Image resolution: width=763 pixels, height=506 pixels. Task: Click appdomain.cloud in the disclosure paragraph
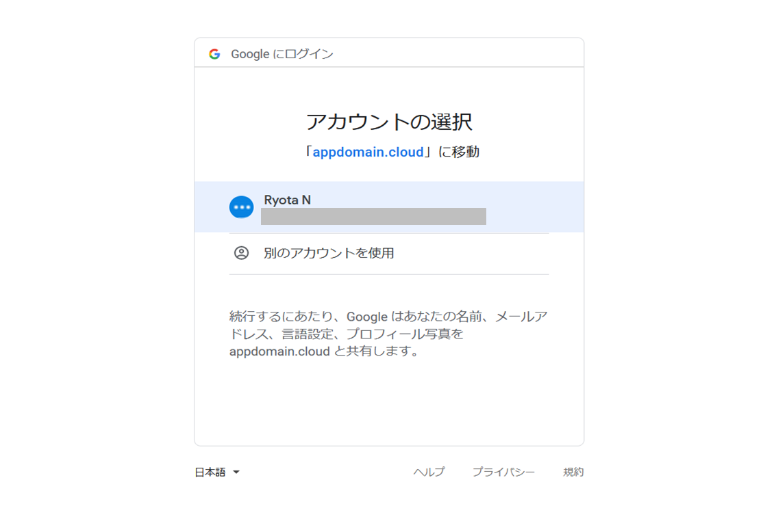click(x=279, y=352)
